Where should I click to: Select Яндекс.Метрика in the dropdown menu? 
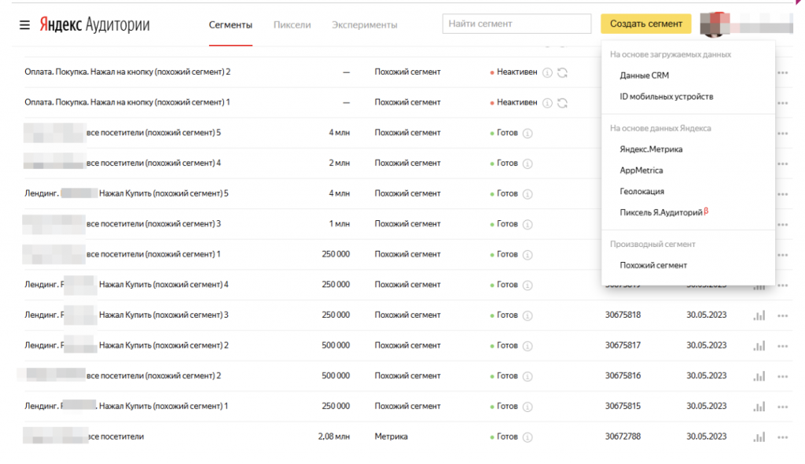tap(651, 149)
